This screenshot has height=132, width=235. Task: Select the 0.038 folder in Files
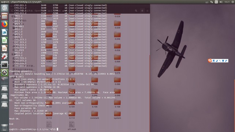tap(117, 25)
